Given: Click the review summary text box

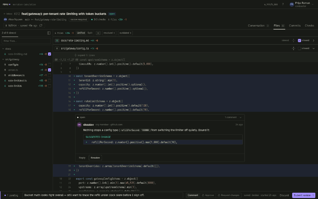Looking at the screenshot, I should pos(103,195).
